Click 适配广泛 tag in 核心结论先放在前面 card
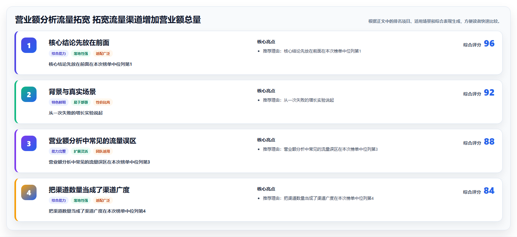The image size is (517, 237). (x=103, y=54)
